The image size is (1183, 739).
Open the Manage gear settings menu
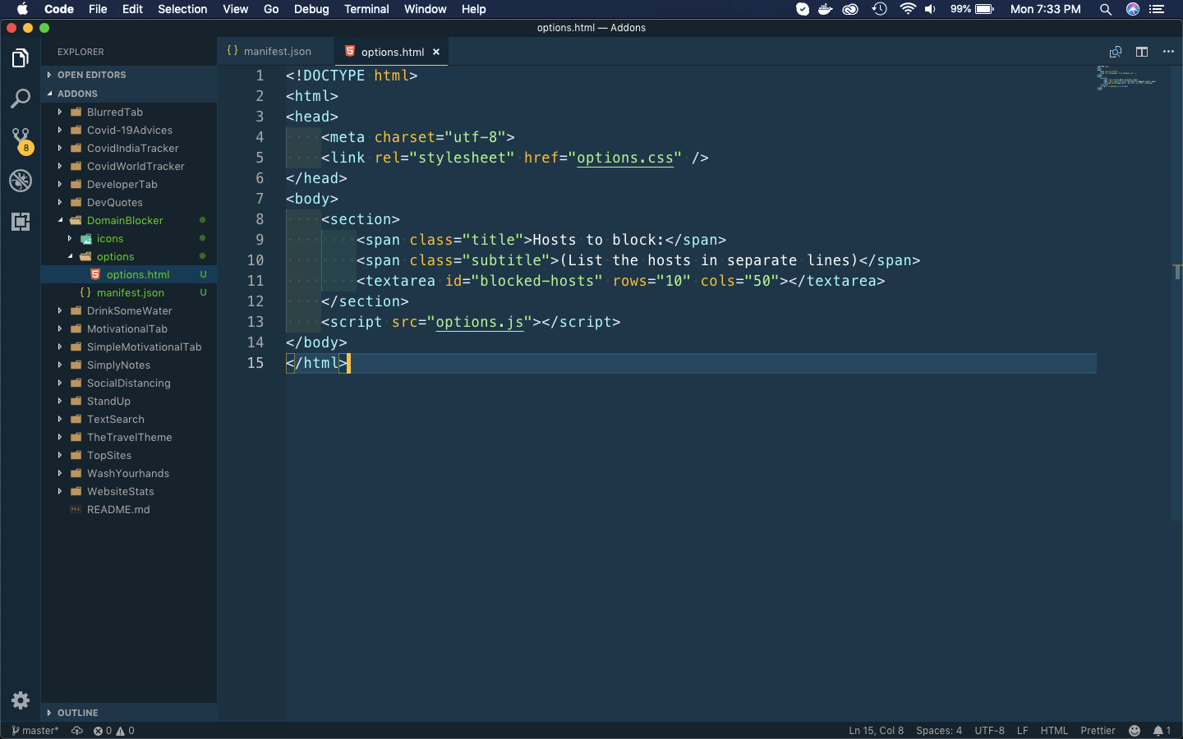21,700
